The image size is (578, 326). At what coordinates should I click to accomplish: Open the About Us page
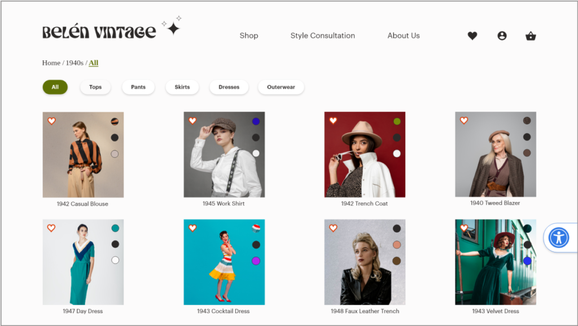pyautogui.click(x=403, y=36)
